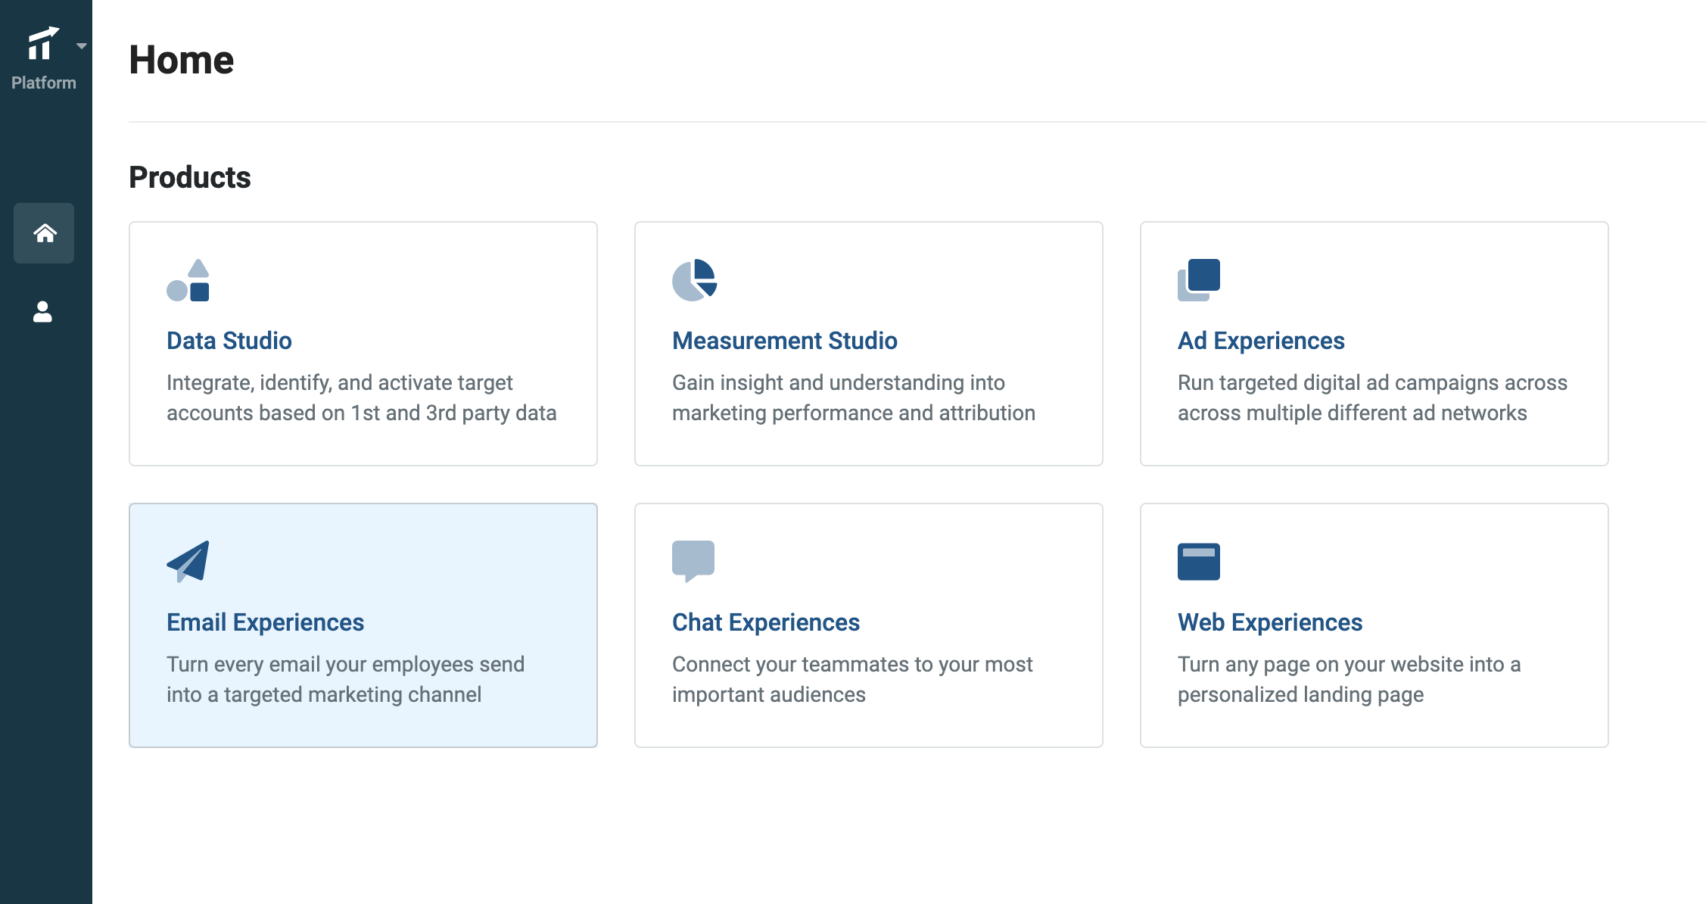
Task: Open the Email Experiences title link
Action: pos(266,622)
